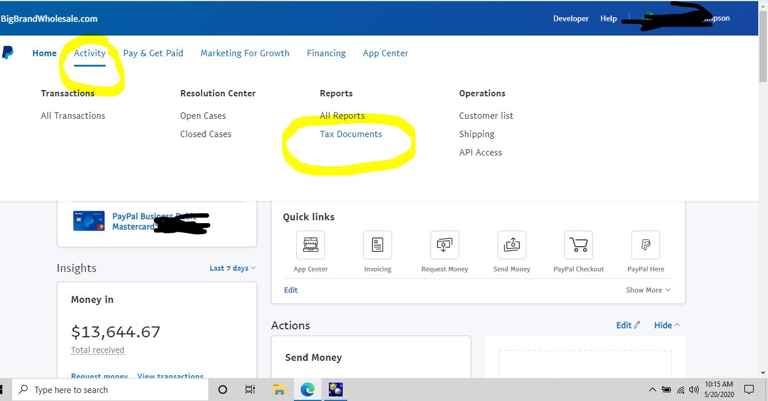Screen dimensions: 768x401
Task: Click the Windows taskbar search box
Action: pos(109,390)
